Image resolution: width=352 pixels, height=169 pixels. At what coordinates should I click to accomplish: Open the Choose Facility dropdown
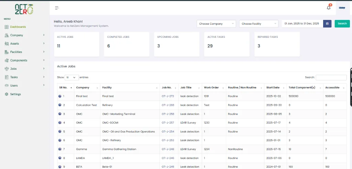258,24
